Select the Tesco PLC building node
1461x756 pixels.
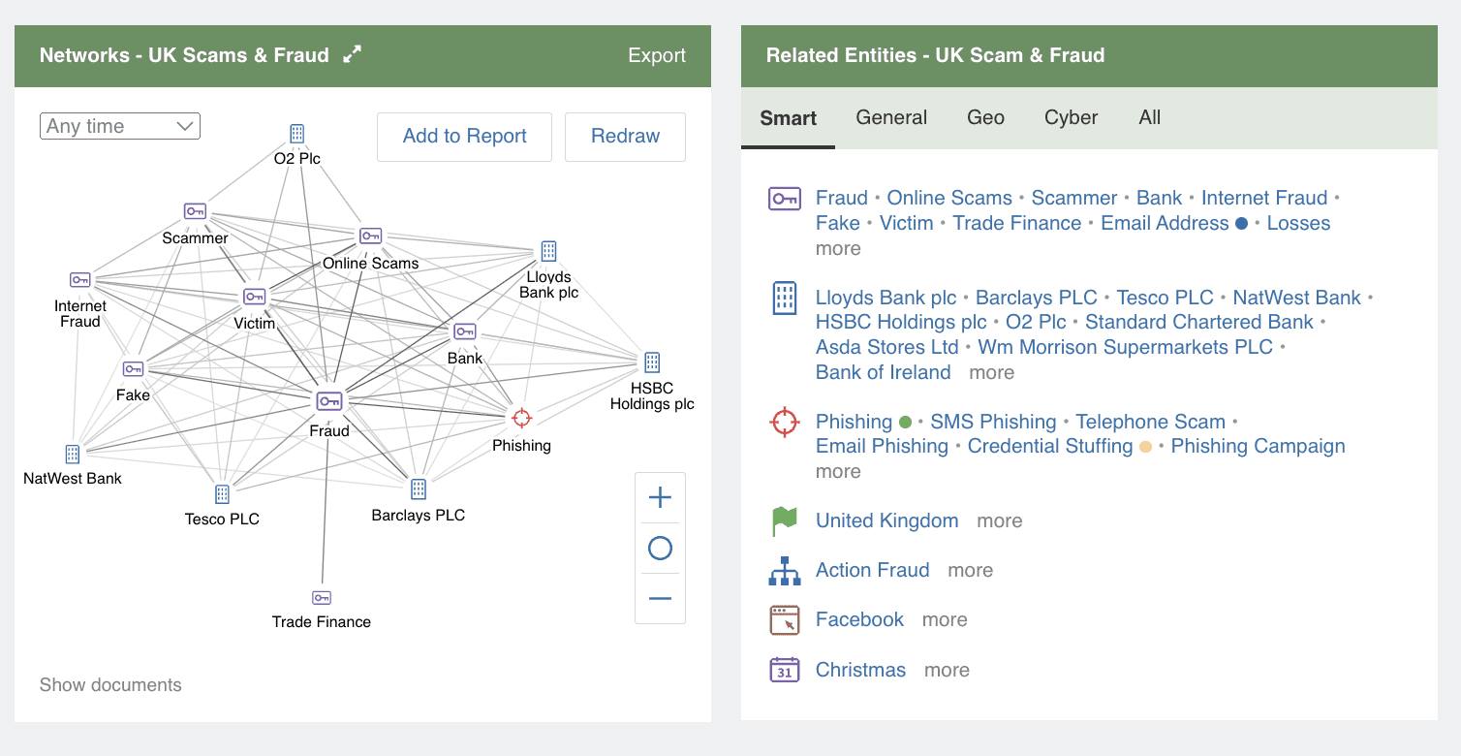222,494
